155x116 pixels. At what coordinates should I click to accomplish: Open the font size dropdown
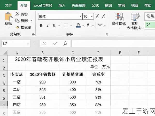click(x=92, y=17)
